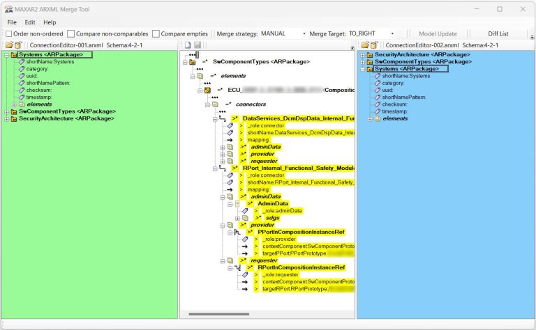Open file icon in left pane header

9,45
